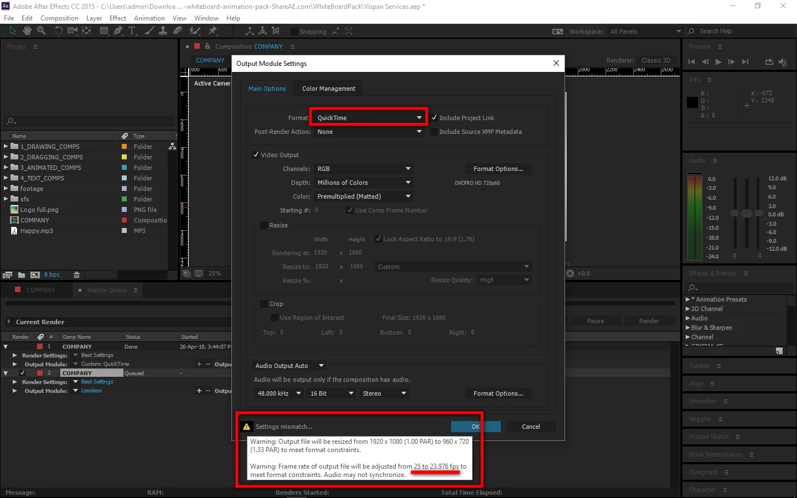Viewport: 797px width, 498px height.
Task: Switch to Render Queue tab
Action: [107, 290]
